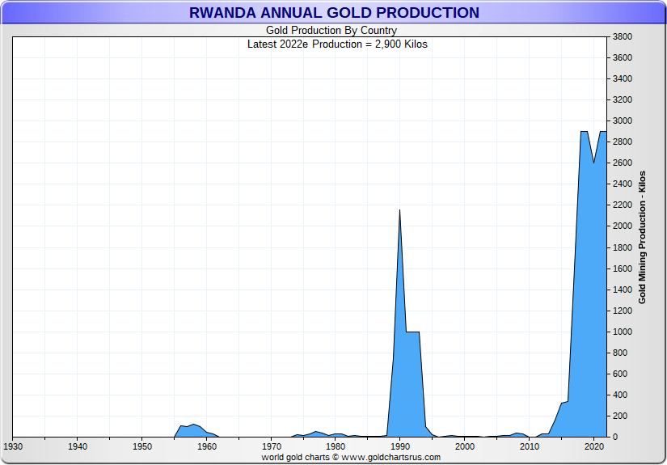
Task: Click the 1000 value on the y-axis
Action: pyautogui.click(x=622, y=332)
